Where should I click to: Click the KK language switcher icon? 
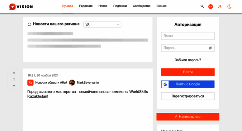pos(211,7)
